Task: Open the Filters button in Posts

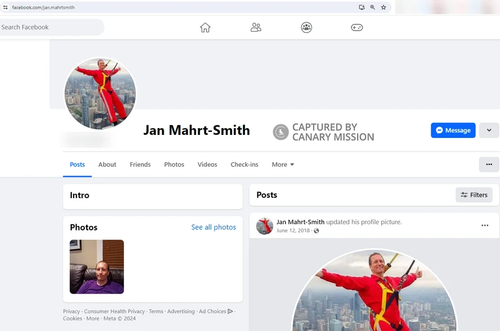Action: pyautogui.click(x=474, y=195)
